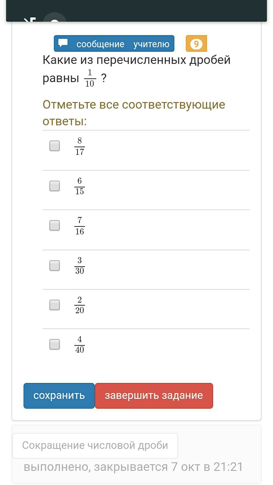Click the fraction label 3/30
This screenshot has width=273, height=485.
[x=80, y=265]
